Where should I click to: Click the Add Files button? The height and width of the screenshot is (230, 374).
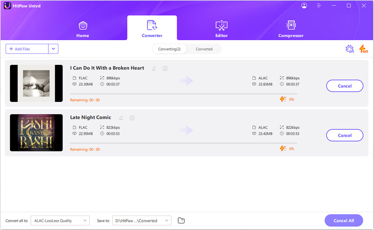[27, 49]
